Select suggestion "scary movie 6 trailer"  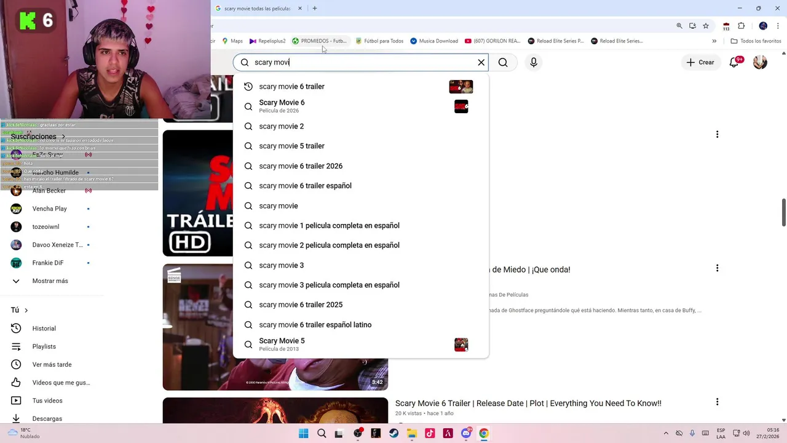[361, 86]
